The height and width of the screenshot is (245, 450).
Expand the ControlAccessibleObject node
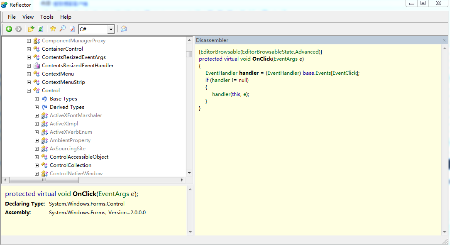37,157
